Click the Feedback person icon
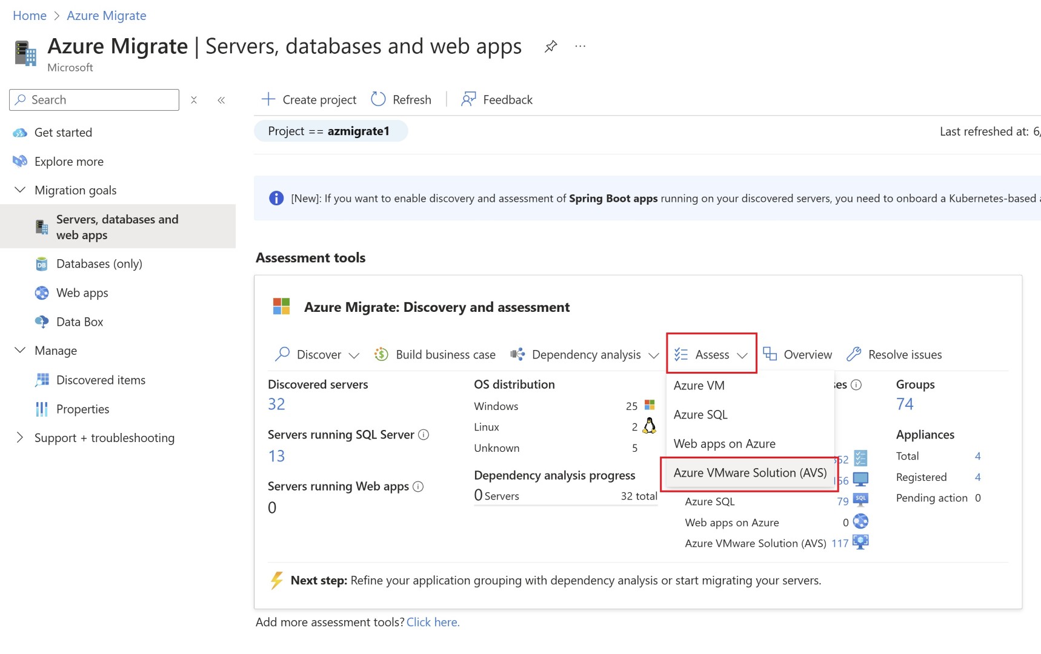 coord(468,99)
